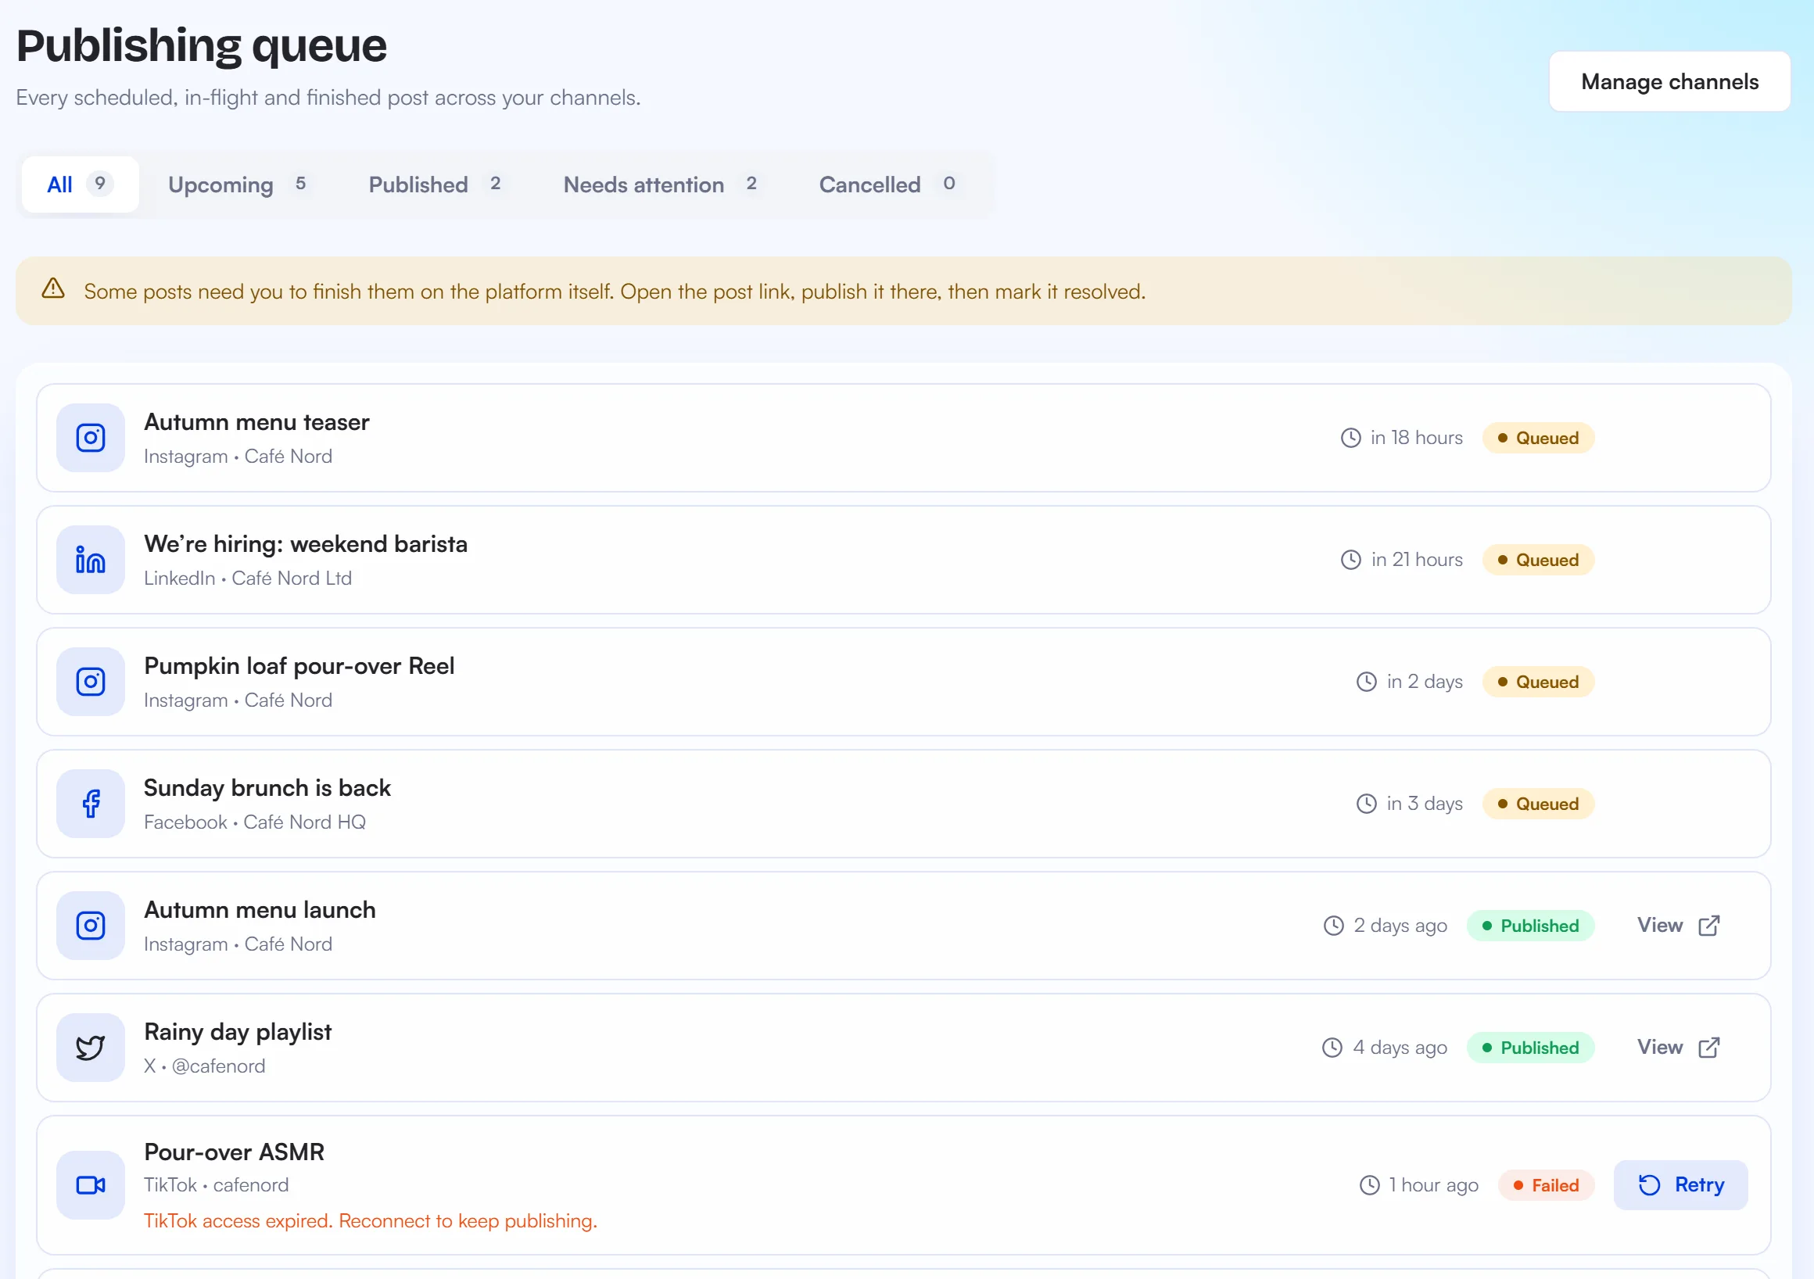Click the Queued badge on Pumpkin loaf Reel
The width and height of the screenshot is (1814, 1279).
tap(1538, 682)
